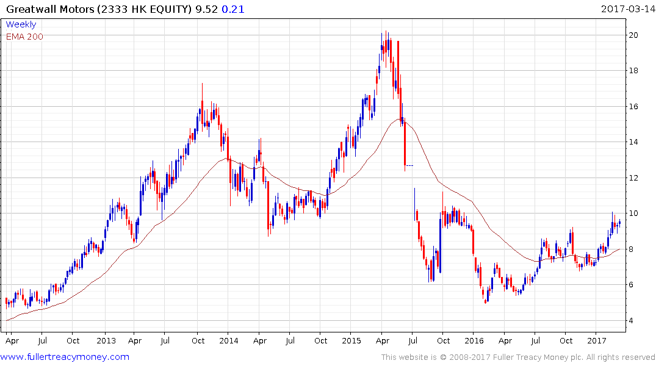656x366 pixels.
Task: Click the 2016 year axis label
Action: point(474,340)
